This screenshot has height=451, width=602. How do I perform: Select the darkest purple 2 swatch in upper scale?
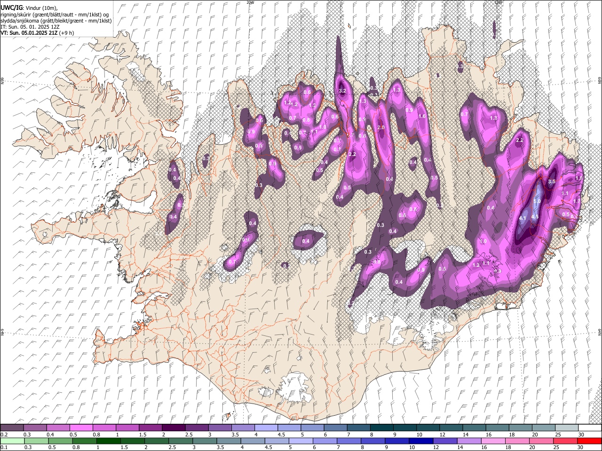tap(173, 428)
